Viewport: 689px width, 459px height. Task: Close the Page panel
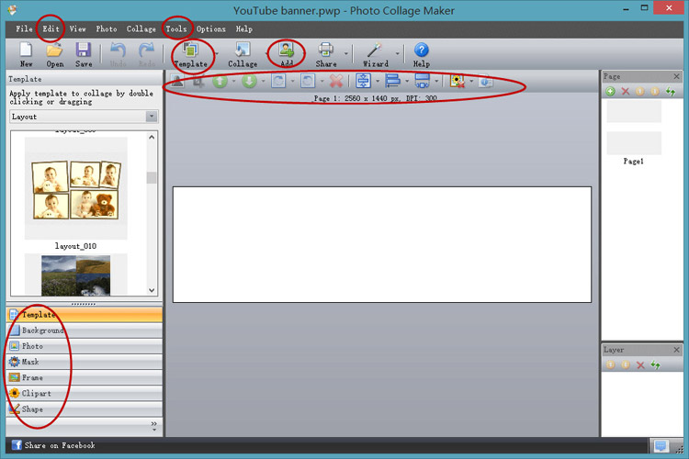tap(677, 76)
